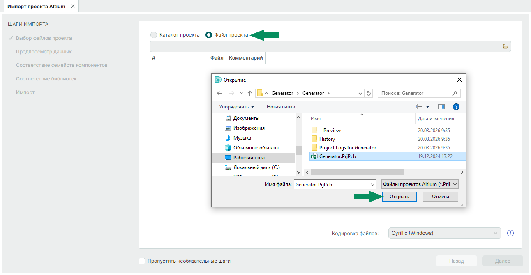
Task: Click the horizontal scrollbar in file list
Action: (x=356, y=172)
